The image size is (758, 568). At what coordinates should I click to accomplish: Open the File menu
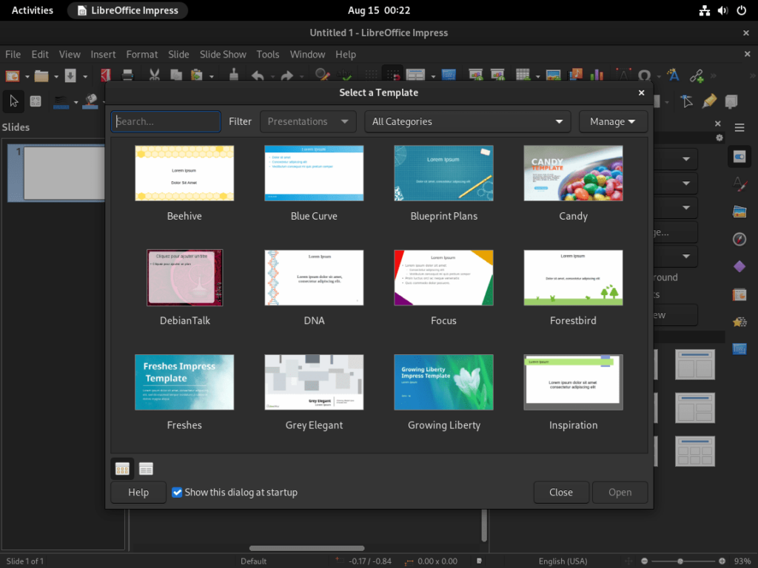point(13,55)
